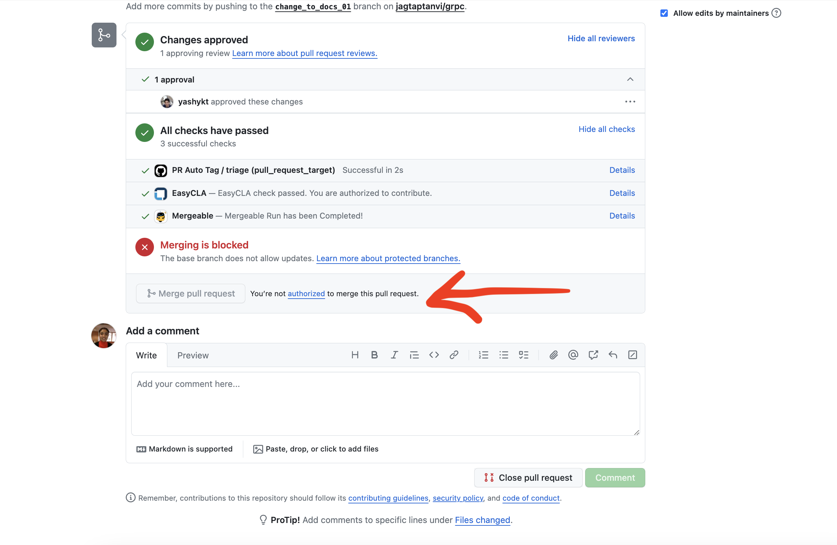Hide all reviewers list
Screen dimensions: 837x545
(x=601, y=38)
